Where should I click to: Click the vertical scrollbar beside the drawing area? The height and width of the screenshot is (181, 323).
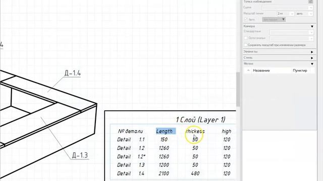(x=238, y=89)
